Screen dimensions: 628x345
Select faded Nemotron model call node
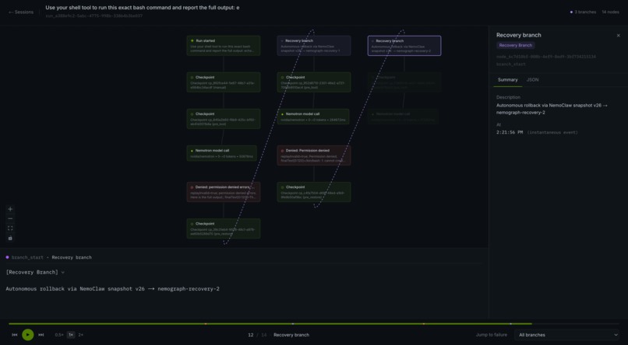pyautogui.click(x=404, y=117)
